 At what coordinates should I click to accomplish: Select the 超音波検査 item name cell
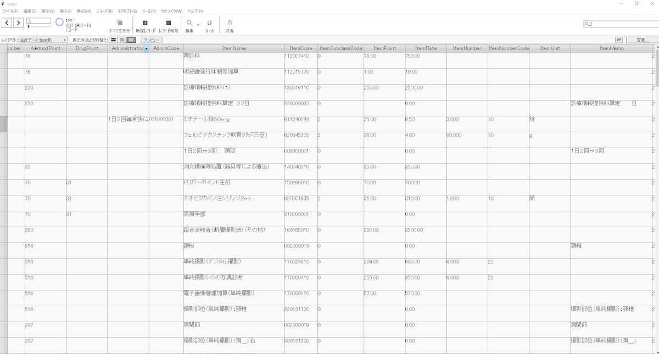233,235
